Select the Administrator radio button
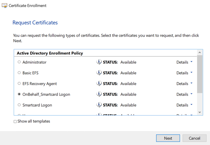 click(19, 62)
